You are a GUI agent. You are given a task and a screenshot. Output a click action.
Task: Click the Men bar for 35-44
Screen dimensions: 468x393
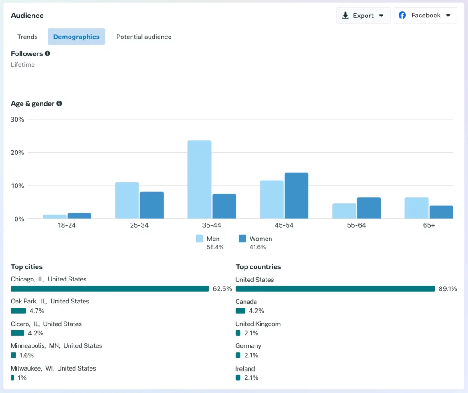pyautogui.click(x=199, y=180)
